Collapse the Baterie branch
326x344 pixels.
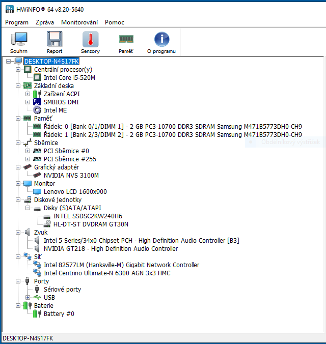coord(18,306)
